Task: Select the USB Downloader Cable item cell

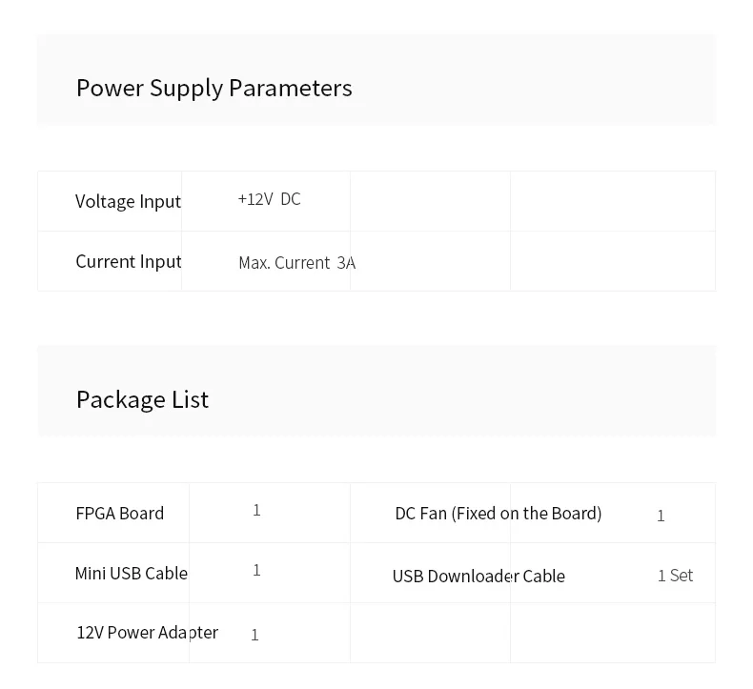Action: coord(478,576)
